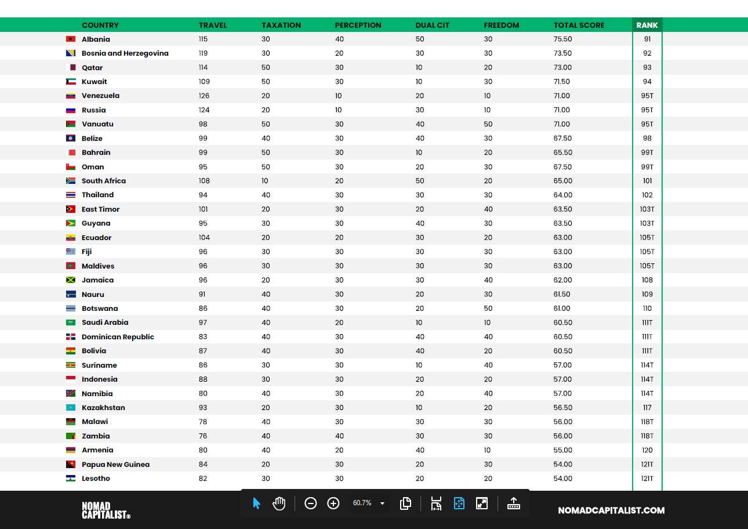Click the TRAVEL column header
This screenshot has width=748, height=529.
tap(213, 25)
